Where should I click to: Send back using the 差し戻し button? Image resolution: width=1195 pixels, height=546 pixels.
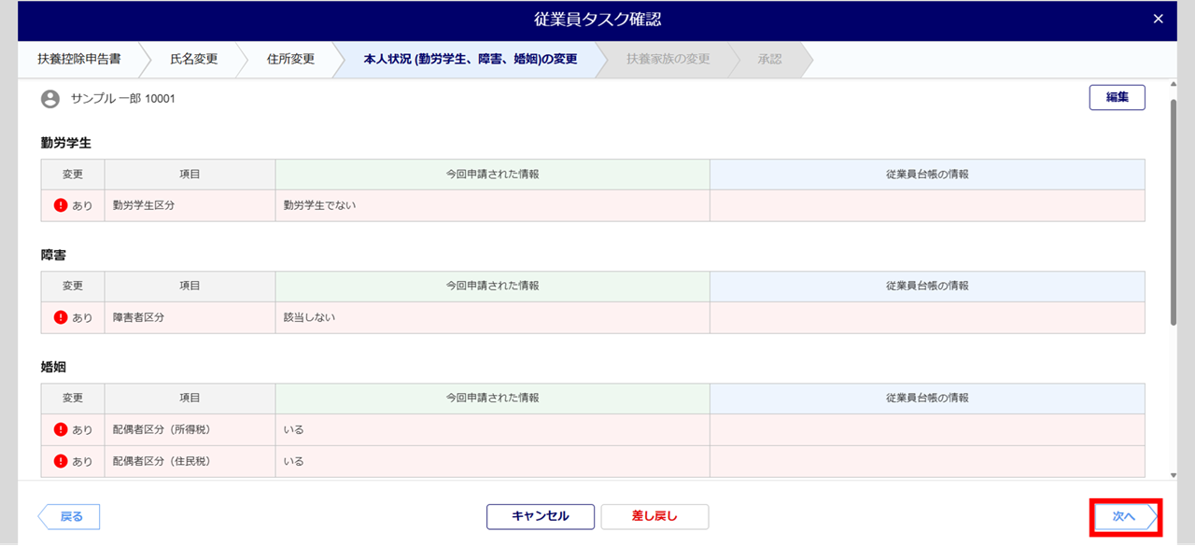[x=654, y=516]
